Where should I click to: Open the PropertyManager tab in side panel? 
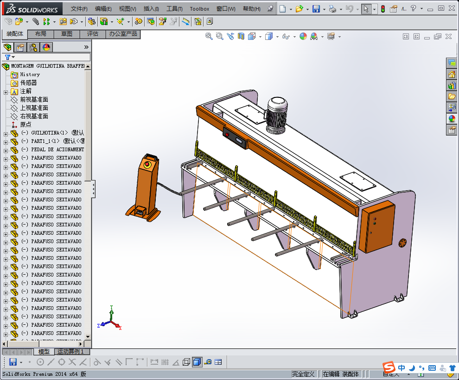[20, 47]
